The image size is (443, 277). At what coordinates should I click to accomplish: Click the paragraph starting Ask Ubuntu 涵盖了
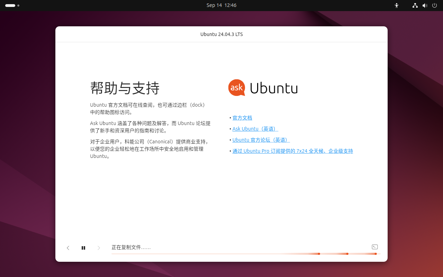click(150, 127)
